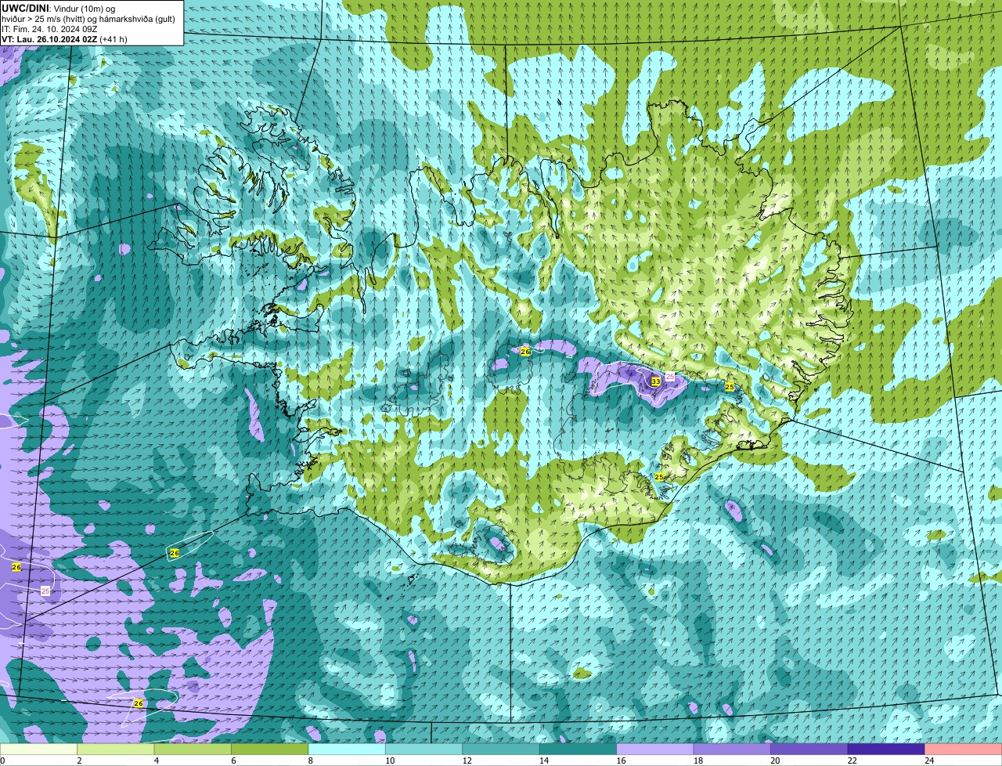The width and height of the screenshot is (1002, 766).
Task: Select the light lime 2–4 m/s legend swatch
Action: (x=117, y=749)
